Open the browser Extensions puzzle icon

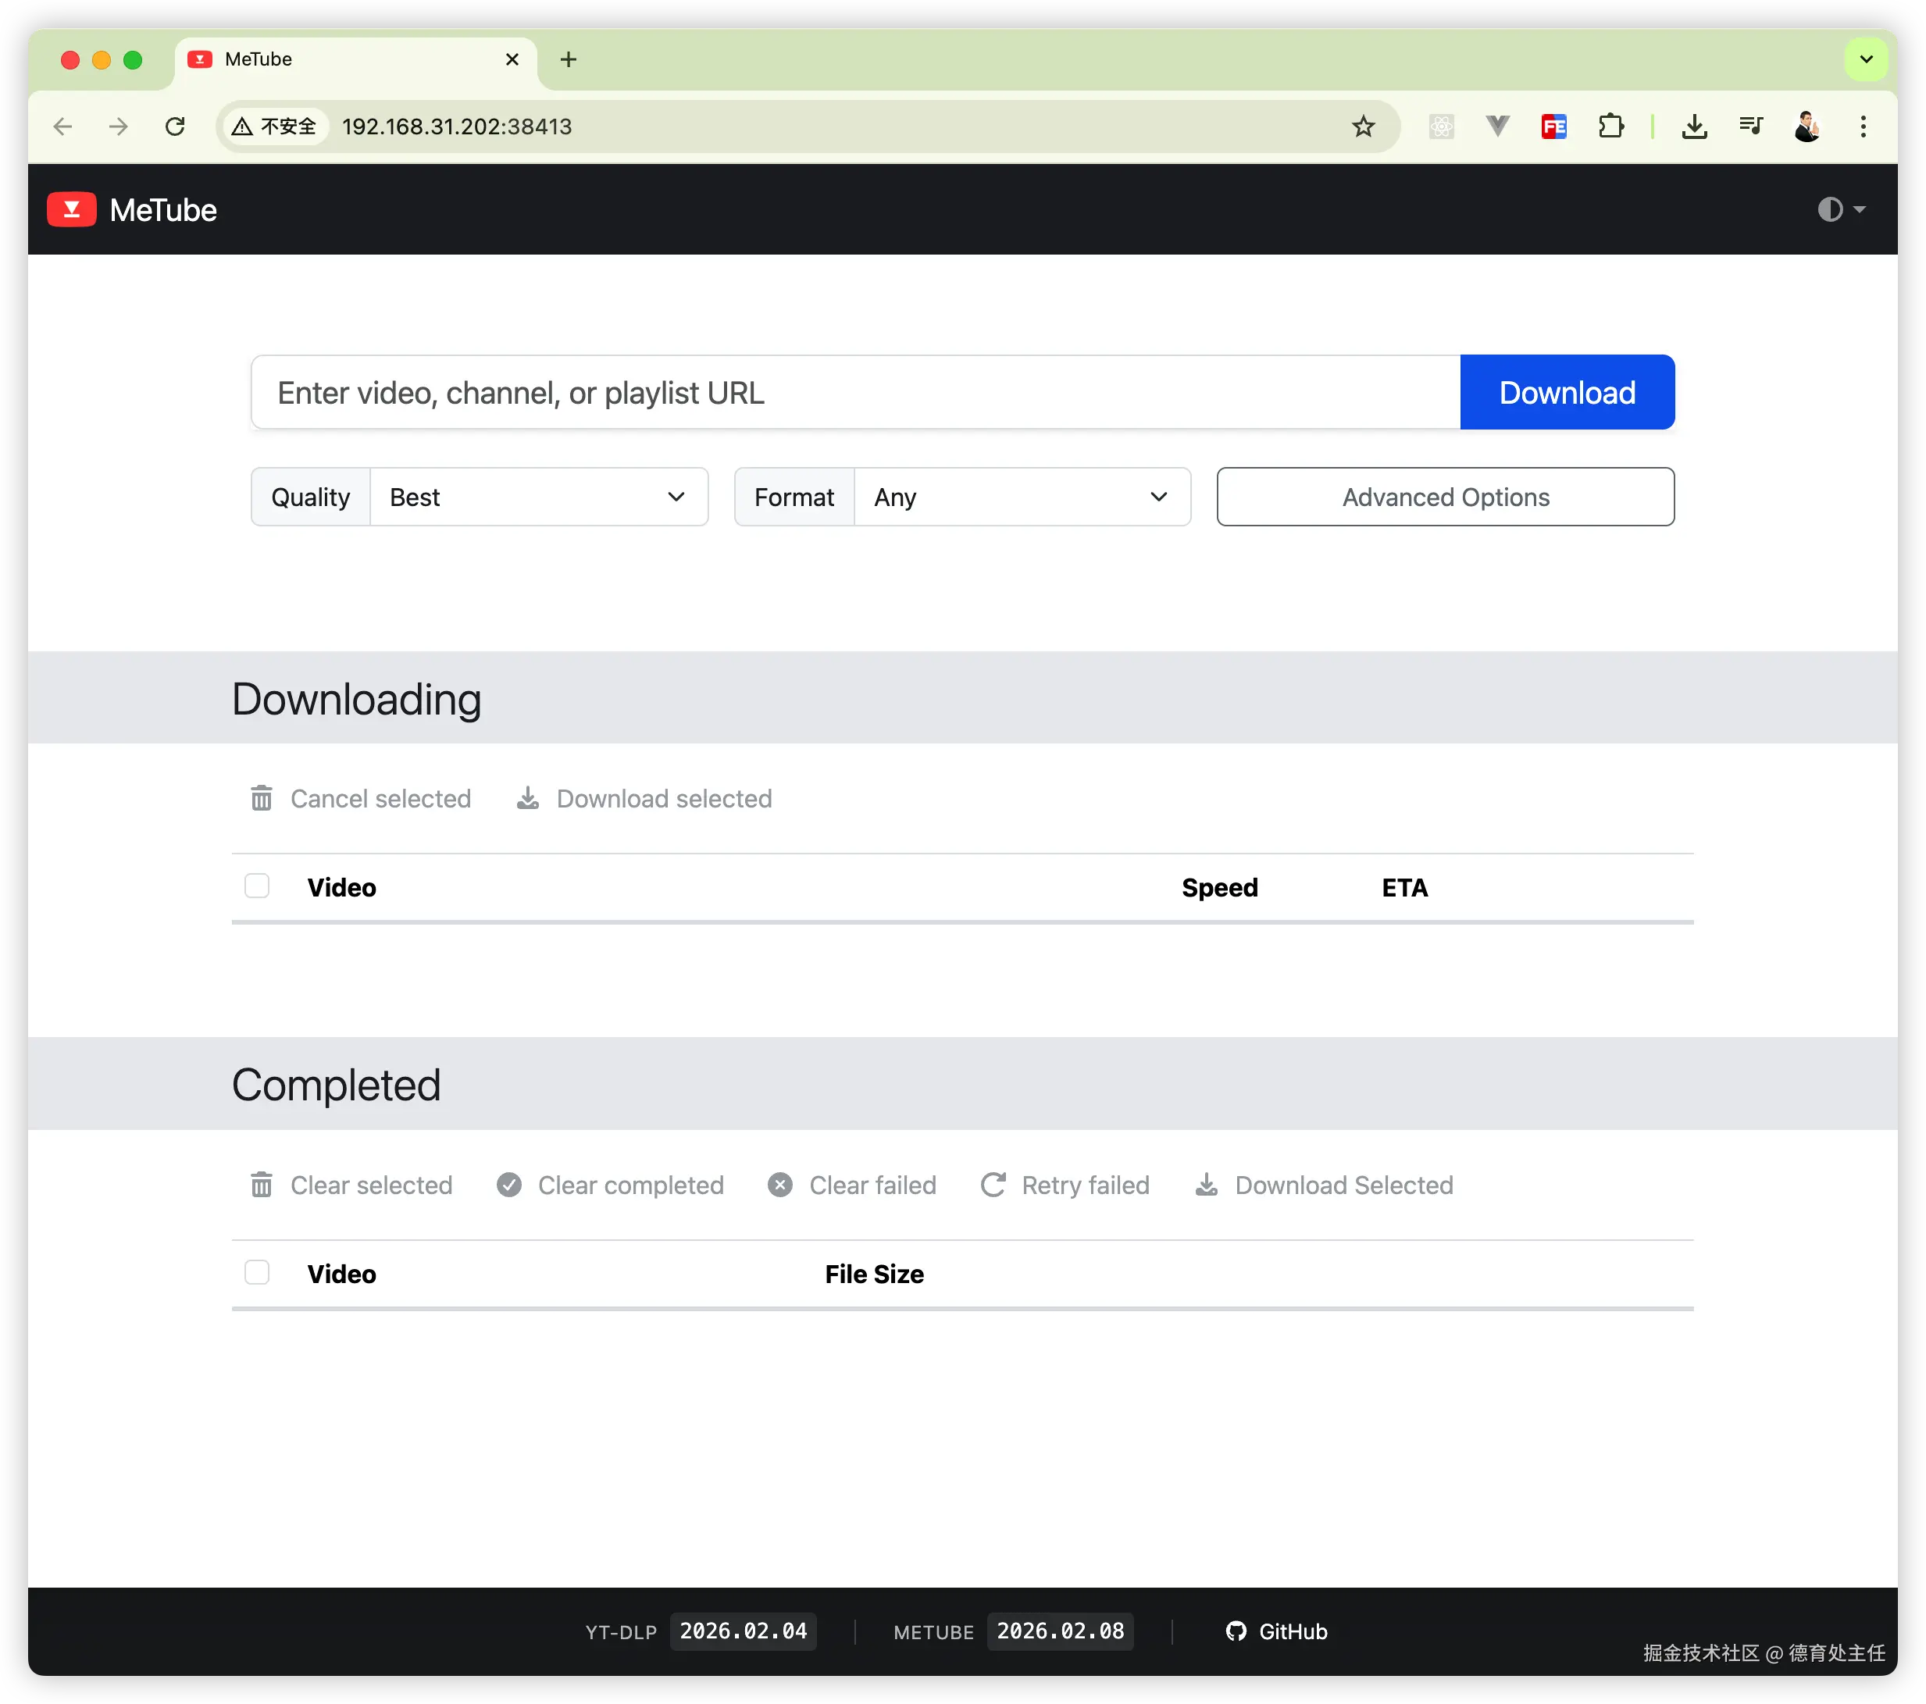click(1611, 127)
